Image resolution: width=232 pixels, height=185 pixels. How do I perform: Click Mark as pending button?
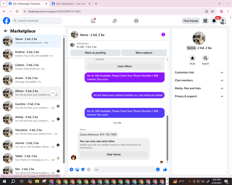tap(95, 53)
